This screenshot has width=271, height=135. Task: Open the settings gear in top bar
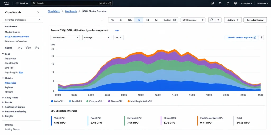(x=235, y=3)
